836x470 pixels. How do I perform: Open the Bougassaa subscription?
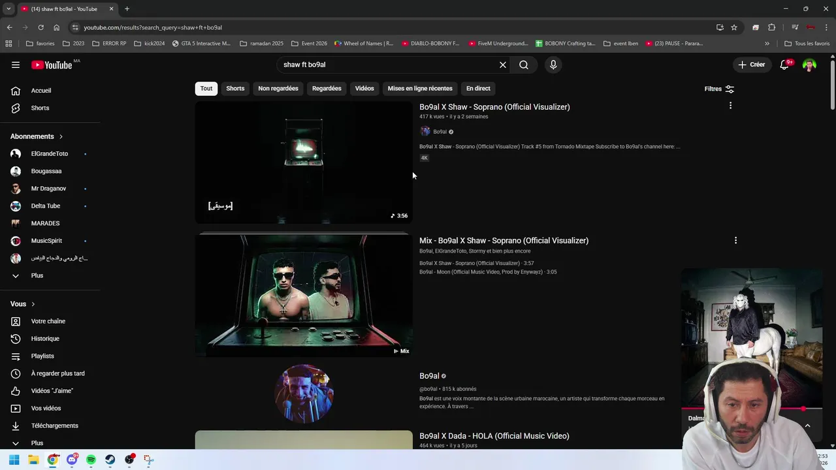50,171
